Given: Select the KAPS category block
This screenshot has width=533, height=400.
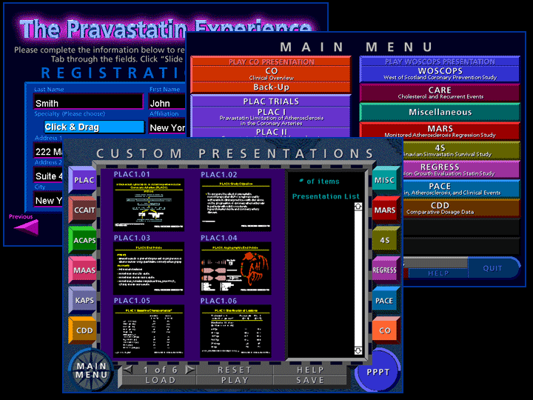Looking at the screenshot, I should coord(83,300).
